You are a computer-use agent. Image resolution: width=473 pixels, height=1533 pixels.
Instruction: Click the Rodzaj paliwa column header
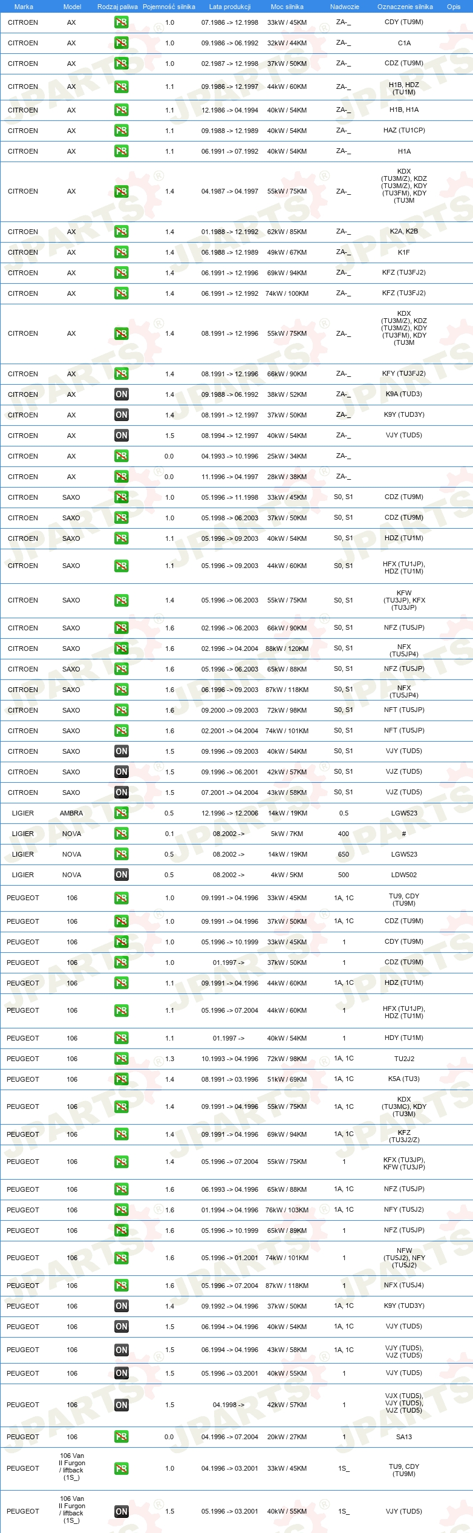(x=117, y=7)
